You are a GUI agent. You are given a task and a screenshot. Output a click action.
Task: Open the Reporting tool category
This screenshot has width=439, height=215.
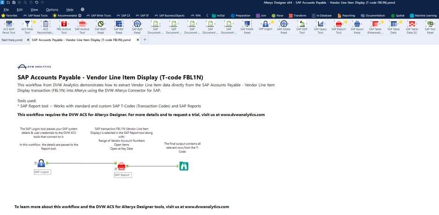click(346, 16)
